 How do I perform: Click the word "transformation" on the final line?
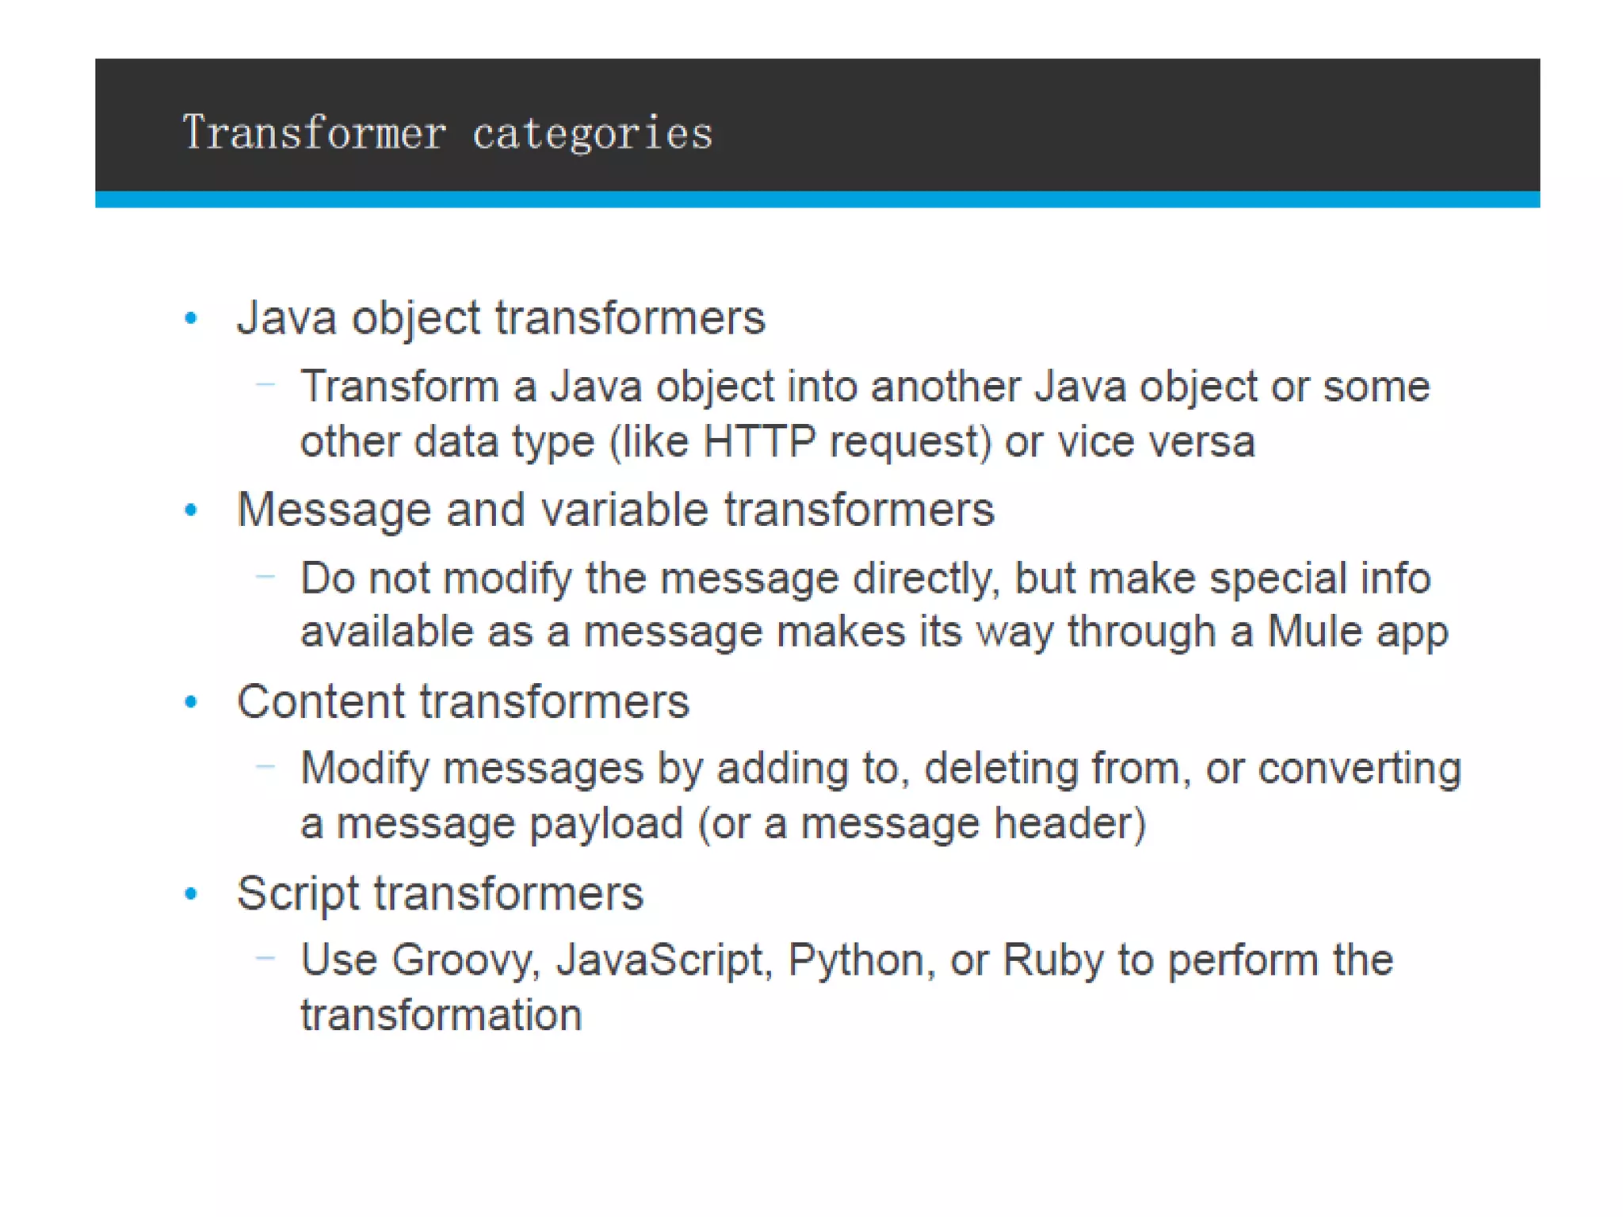click(441, 1015)
